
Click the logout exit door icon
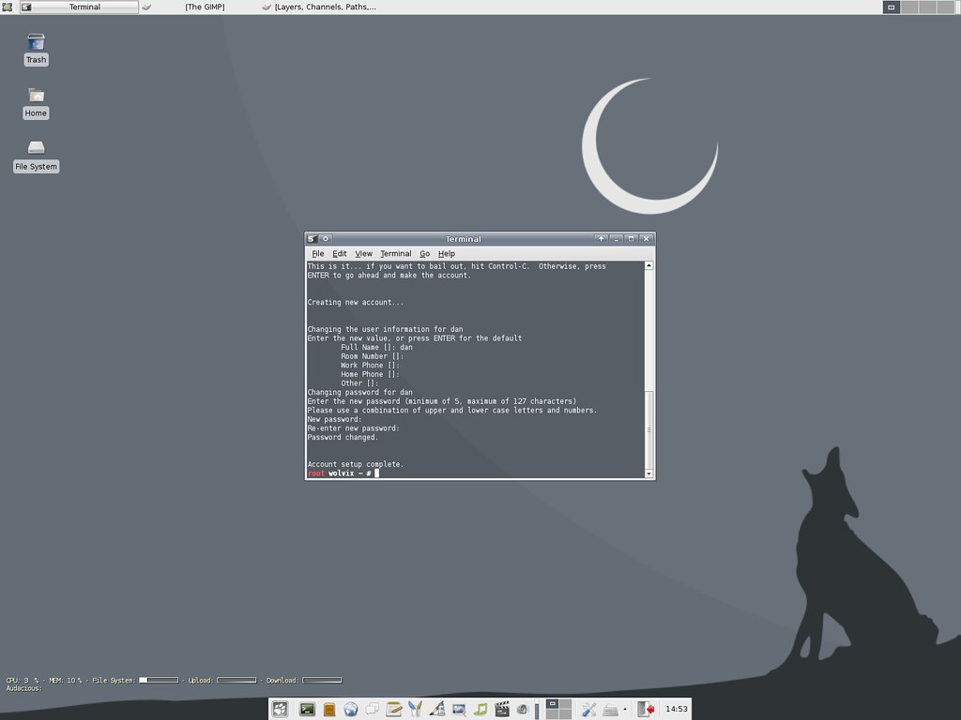[x=646, y=709]
